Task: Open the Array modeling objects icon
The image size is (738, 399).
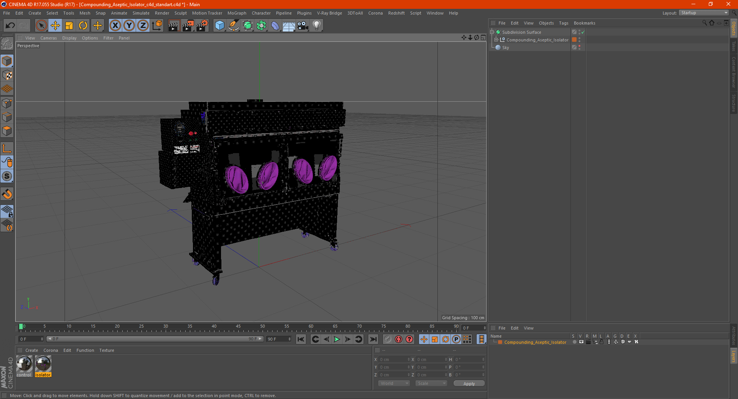Action: [261, 26]
